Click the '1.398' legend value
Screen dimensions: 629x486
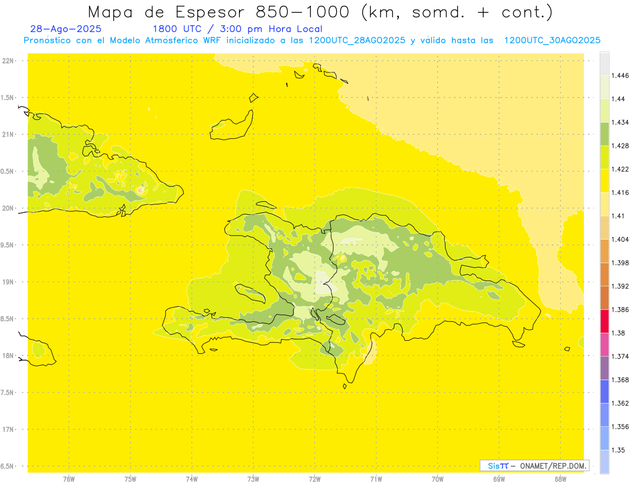pos(620,263)
